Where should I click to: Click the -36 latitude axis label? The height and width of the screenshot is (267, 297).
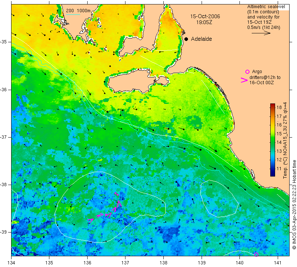pos(4,89)
